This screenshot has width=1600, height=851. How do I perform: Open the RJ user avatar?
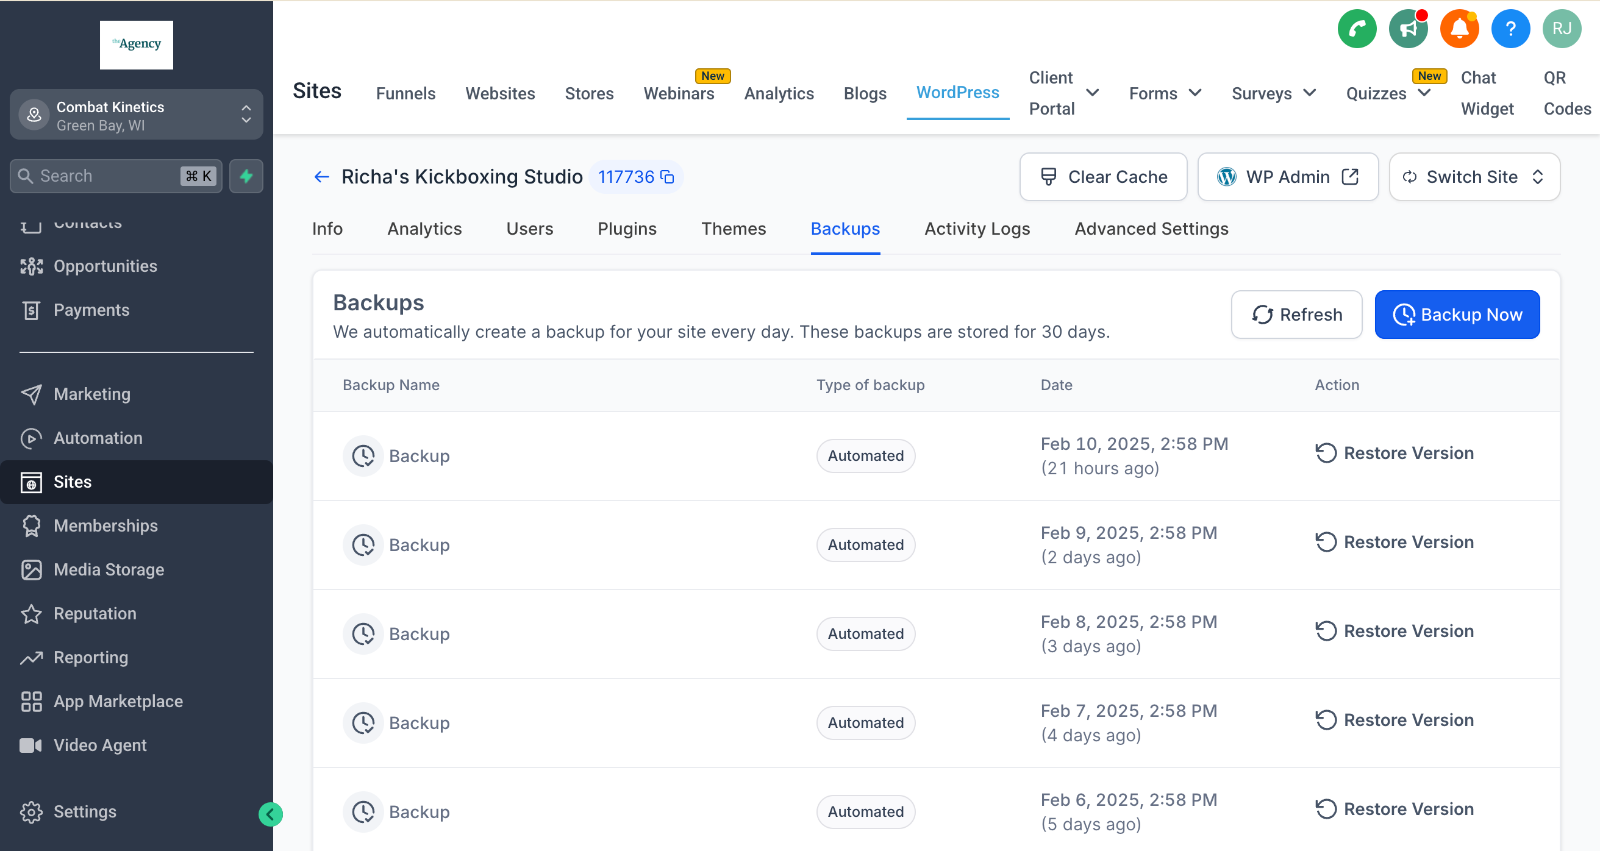point(1561,29)
